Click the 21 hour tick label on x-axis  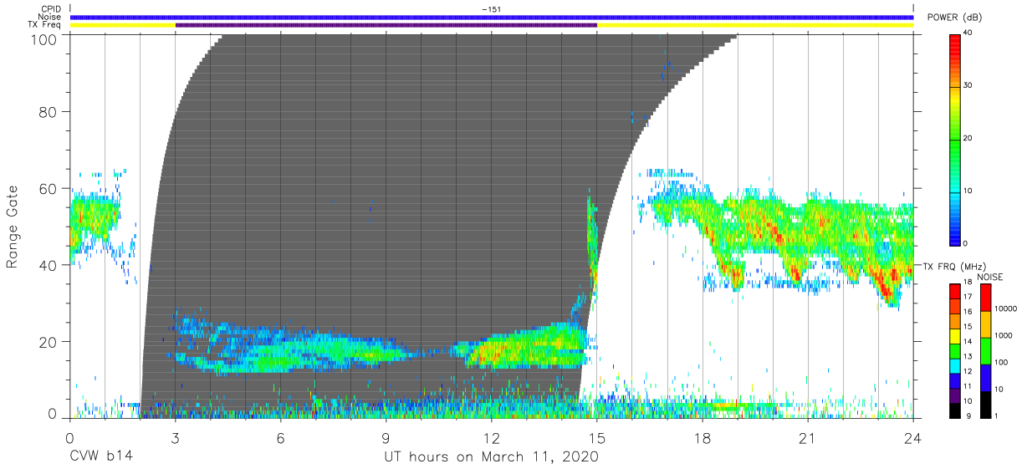808,437
